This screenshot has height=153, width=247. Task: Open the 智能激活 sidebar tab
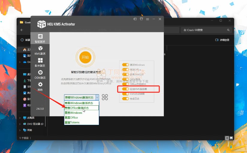(x=40, y=38)
